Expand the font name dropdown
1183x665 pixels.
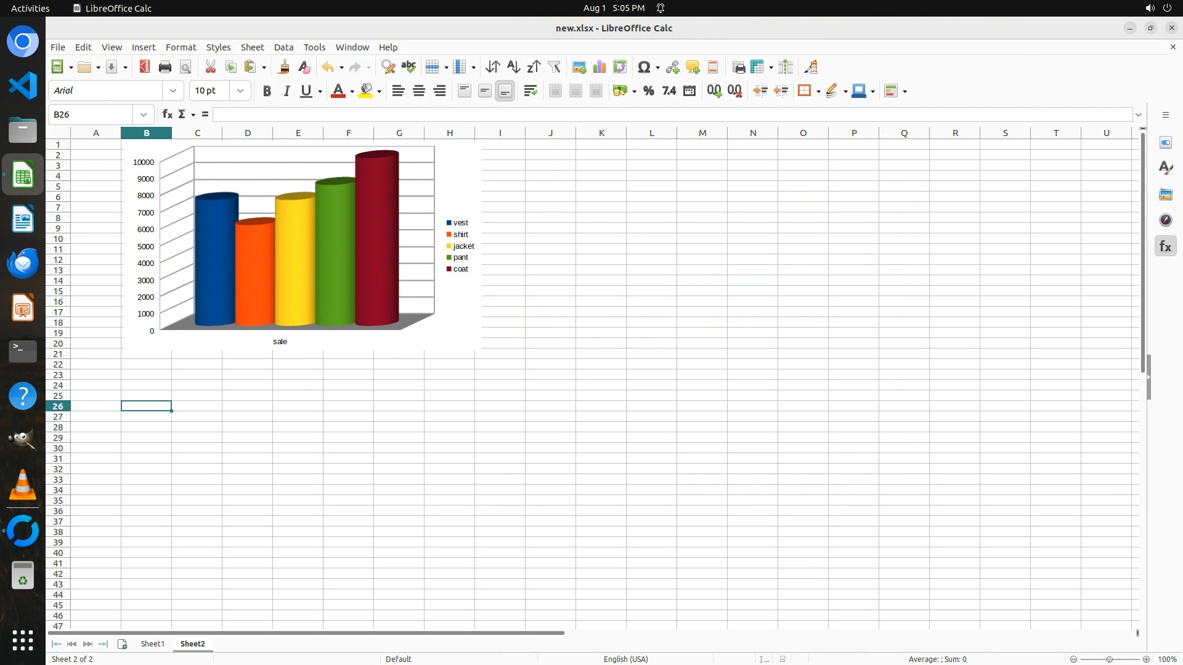tap(173, 91)
